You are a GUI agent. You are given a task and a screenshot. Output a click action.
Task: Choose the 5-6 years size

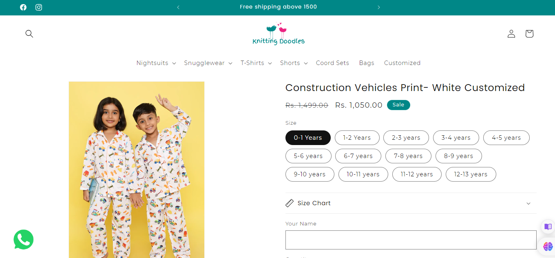[308, 156]
